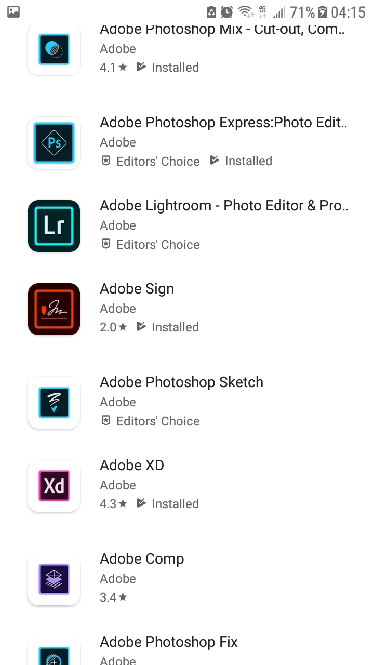Tap the Adobe Photoshop Fix title
The image size is (374, 665).
pos(169,642)
